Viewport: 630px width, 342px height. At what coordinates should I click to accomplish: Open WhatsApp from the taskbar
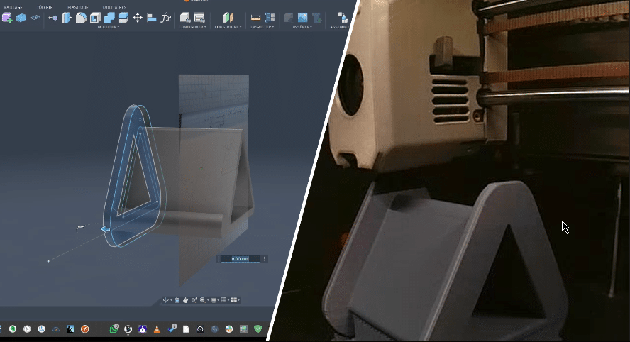114,329
